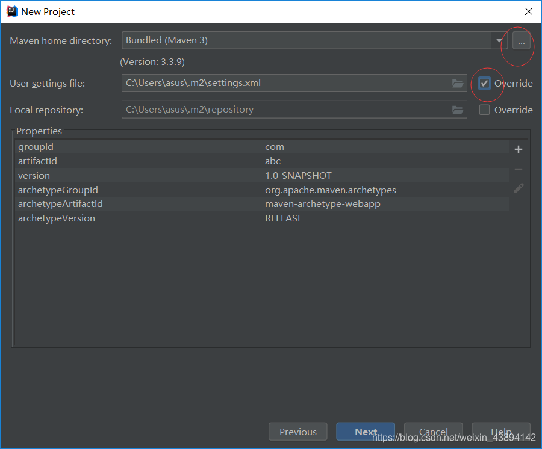542x449 pixels.
Task: Select the archetypeGroupId property row
Action: 262,190
